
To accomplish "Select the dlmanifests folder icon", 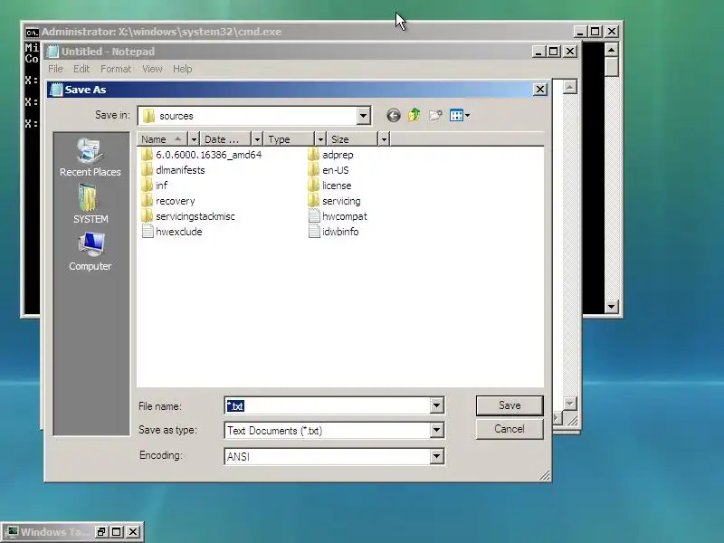I will pyautogui.click(x=148, y=170).
